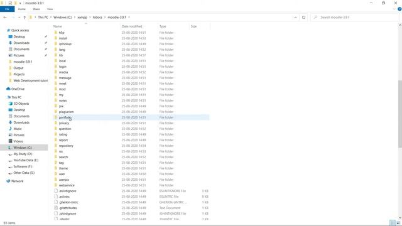Select the webservice folder name
The width and height of the screenshot is (402, 226).
[x=67, y=185]
